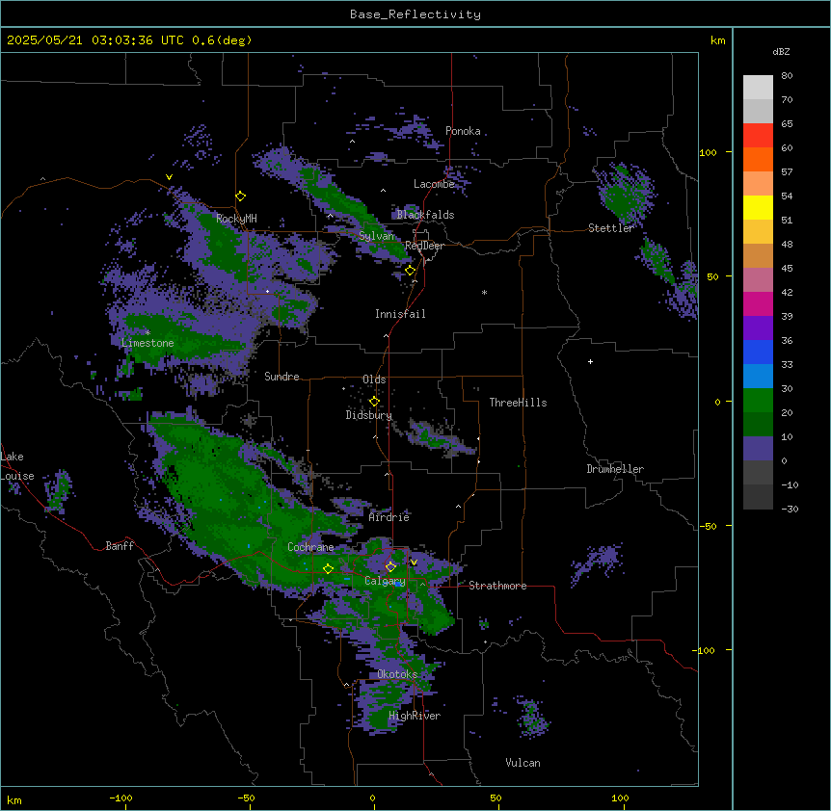
Task: Click the ThreeHills city label
Action: point(518,403)
